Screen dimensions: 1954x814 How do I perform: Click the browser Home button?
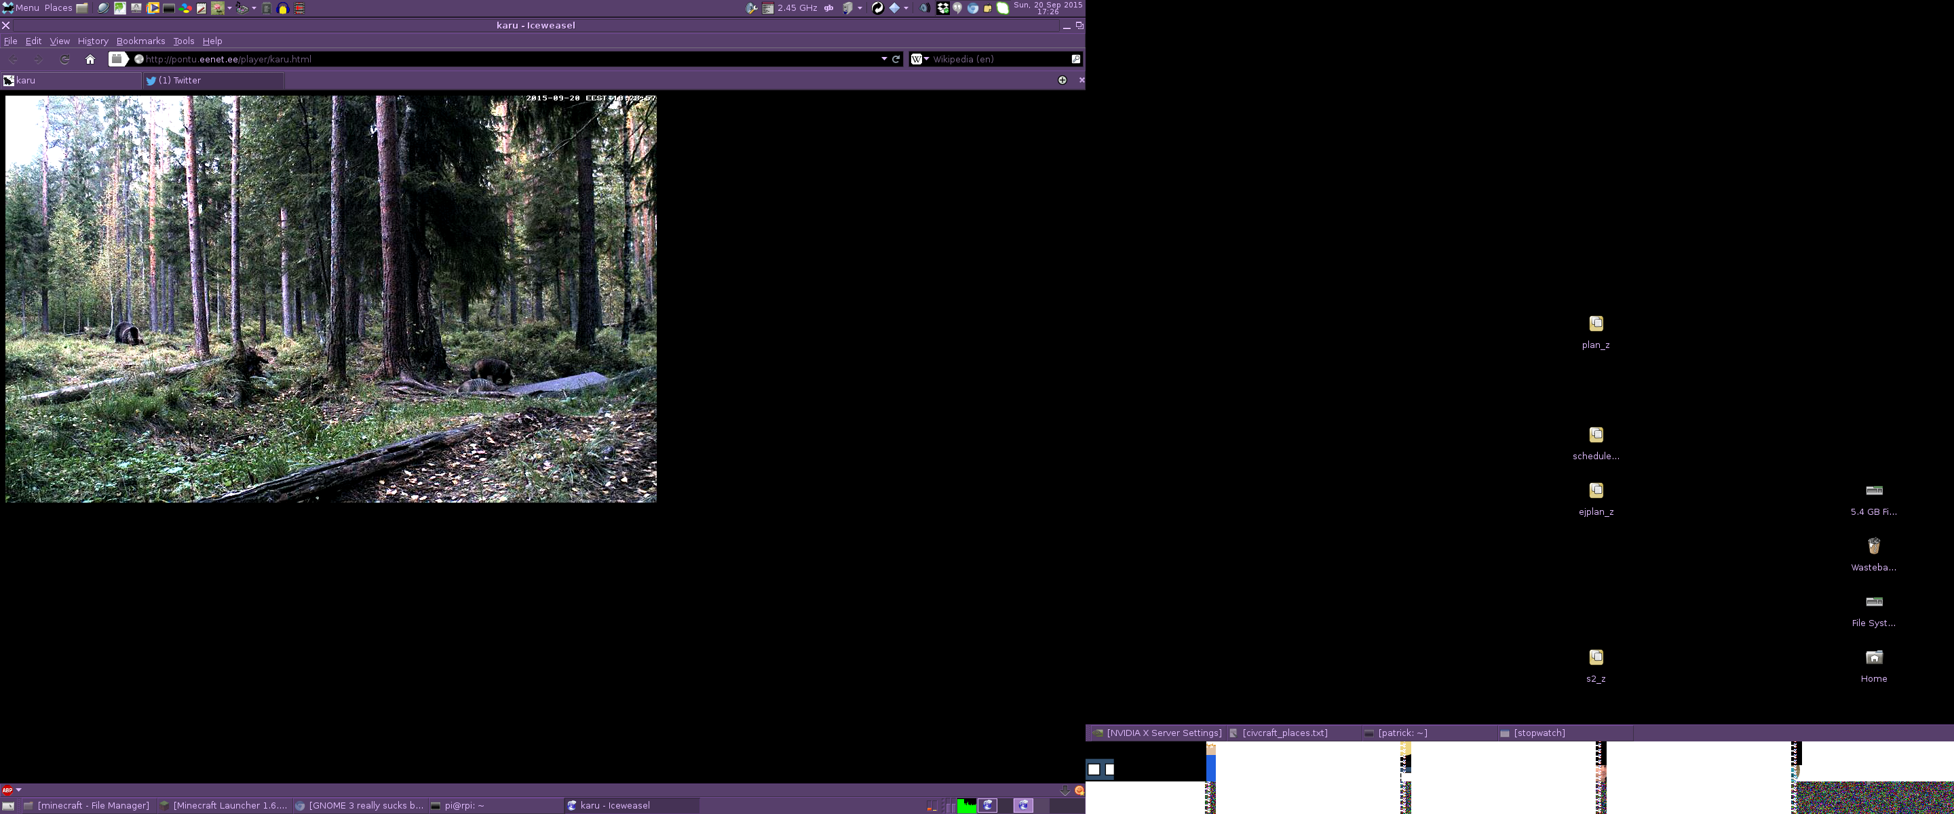click(90, 59)
